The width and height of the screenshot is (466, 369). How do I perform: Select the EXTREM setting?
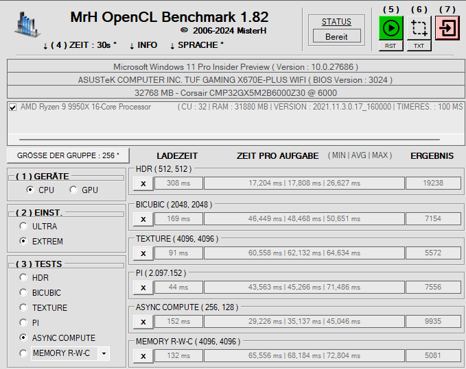click(23, 241)
